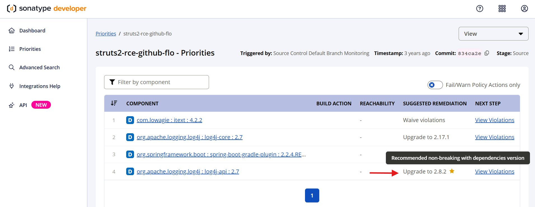View Violations for the log4j-api row
Viewport: 535px width, 207px height.
[495, 172]
